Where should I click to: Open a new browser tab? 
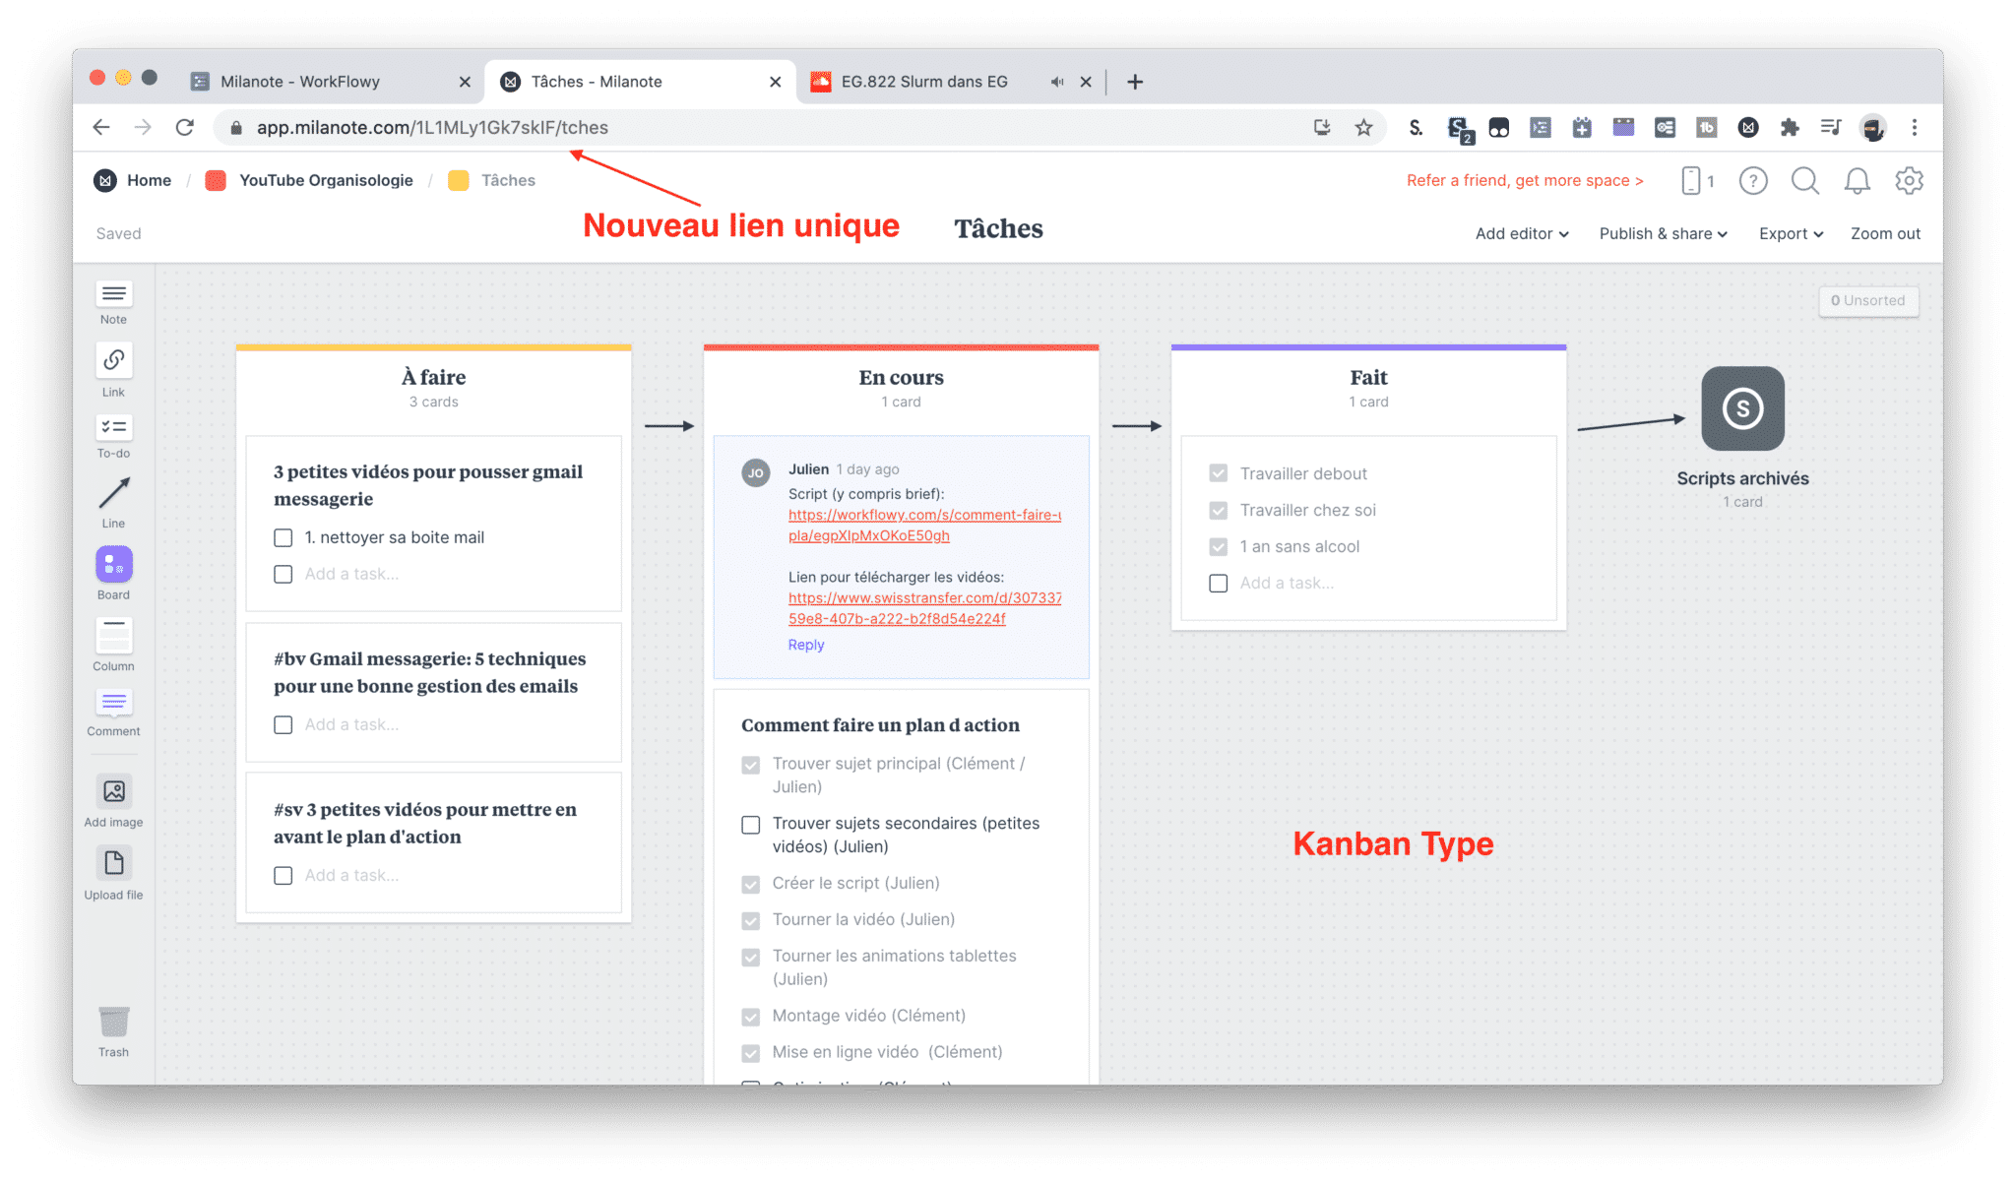1135,82
